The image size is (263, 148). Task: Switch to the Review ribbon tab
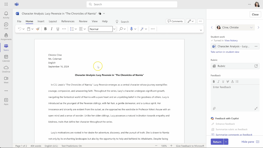pos(83,21)
